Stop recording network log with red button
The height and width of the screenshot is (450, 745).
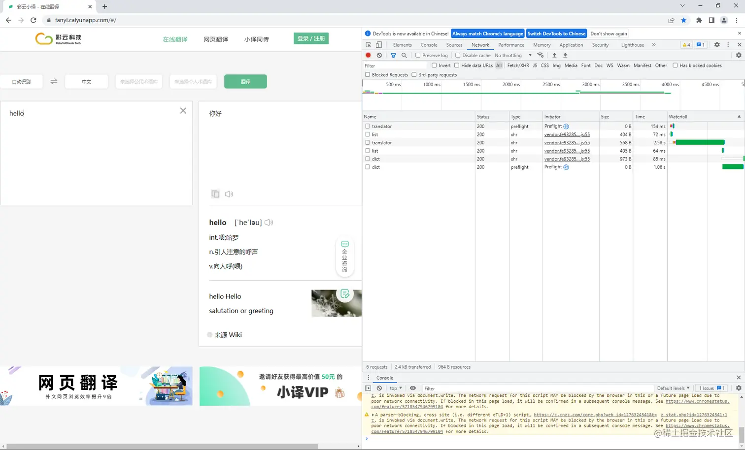click(368, 55)
